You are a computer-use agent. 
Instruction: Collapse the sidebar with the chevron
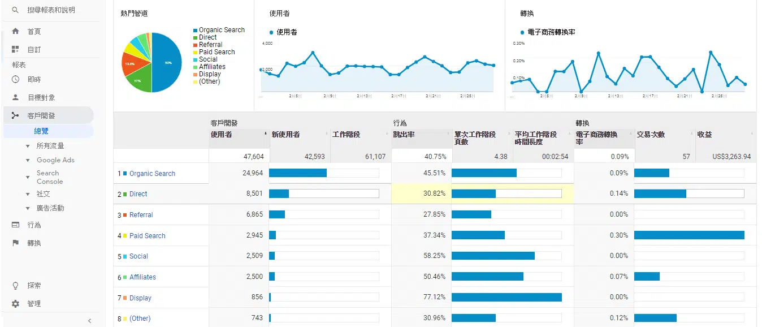click(x=89, y=321)
